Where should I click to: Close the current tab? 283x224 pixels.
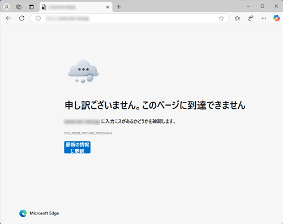coord(108,7)
